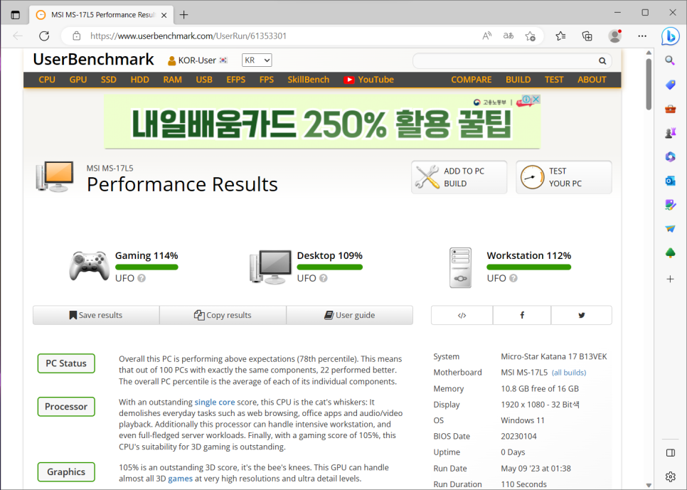Viewport: 687px width, 490px height.
Task: Open the sidebar Image Creator icon
Action: pyautogui.click(x=671, y=205)
